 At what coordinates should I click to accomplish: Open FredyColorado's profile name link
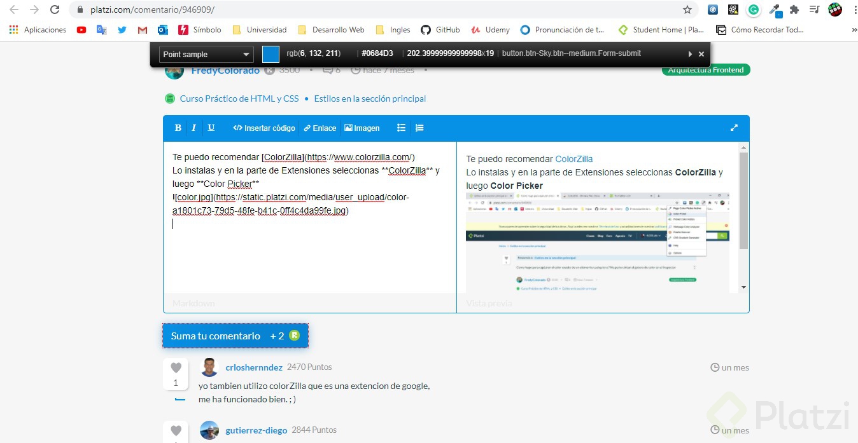pyautogui.click(x=225, y=71)
